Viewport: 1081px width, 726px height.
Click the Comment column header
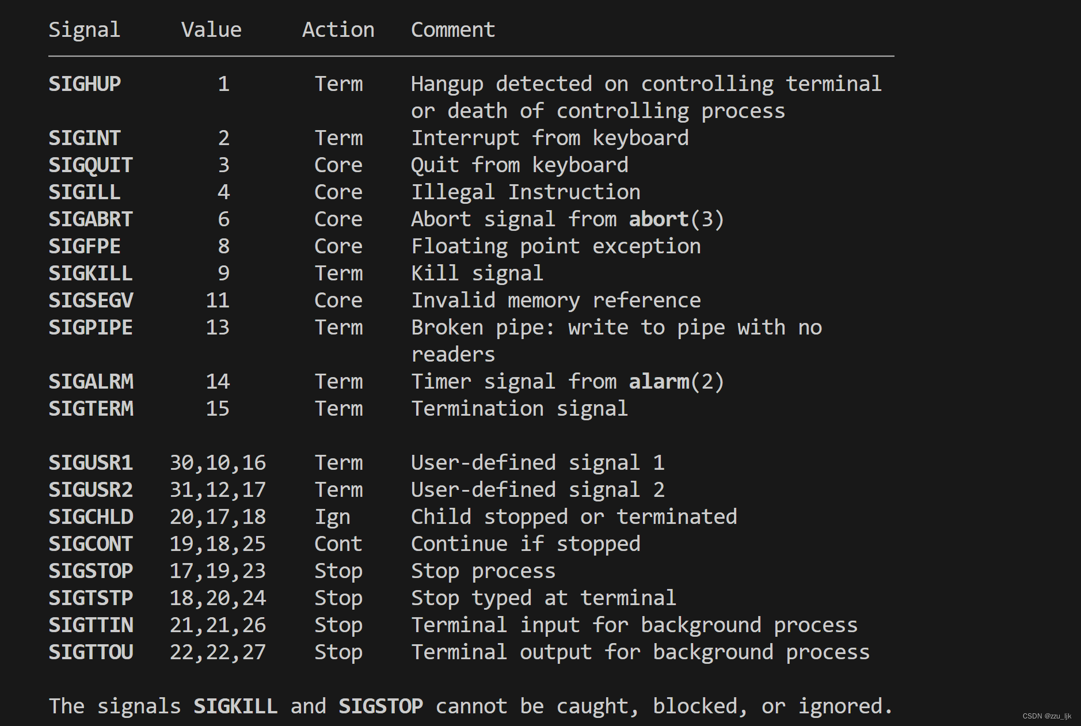pyautogui.click(x=453, y=30)
